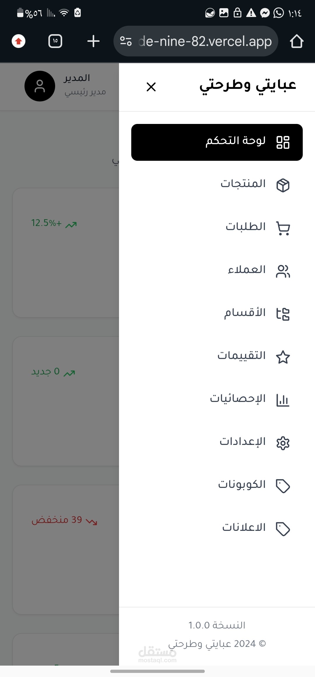
Task: Go to the الطلبات orders label
Action: 245,227
